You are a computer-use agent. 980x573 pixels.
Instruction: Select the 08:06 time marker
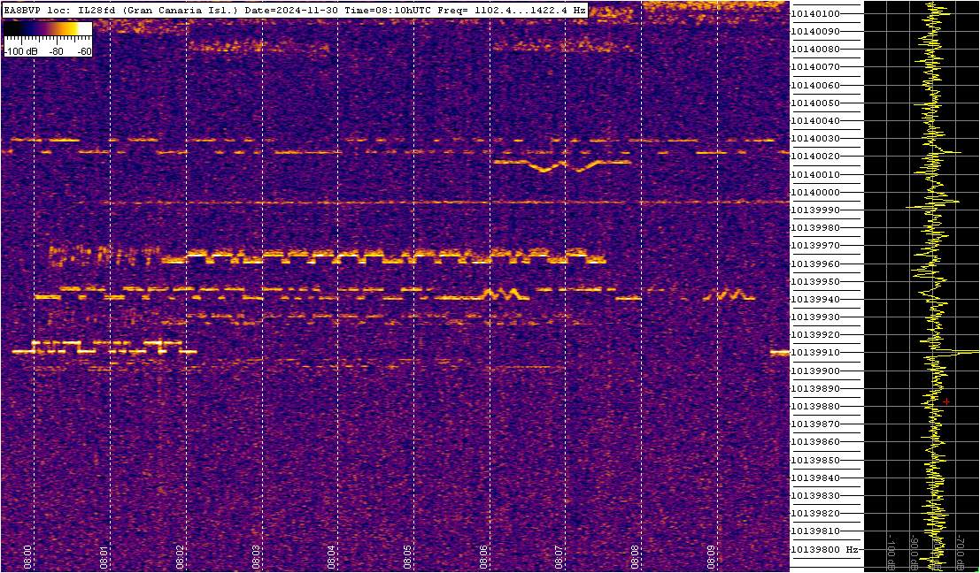(483, 555)
